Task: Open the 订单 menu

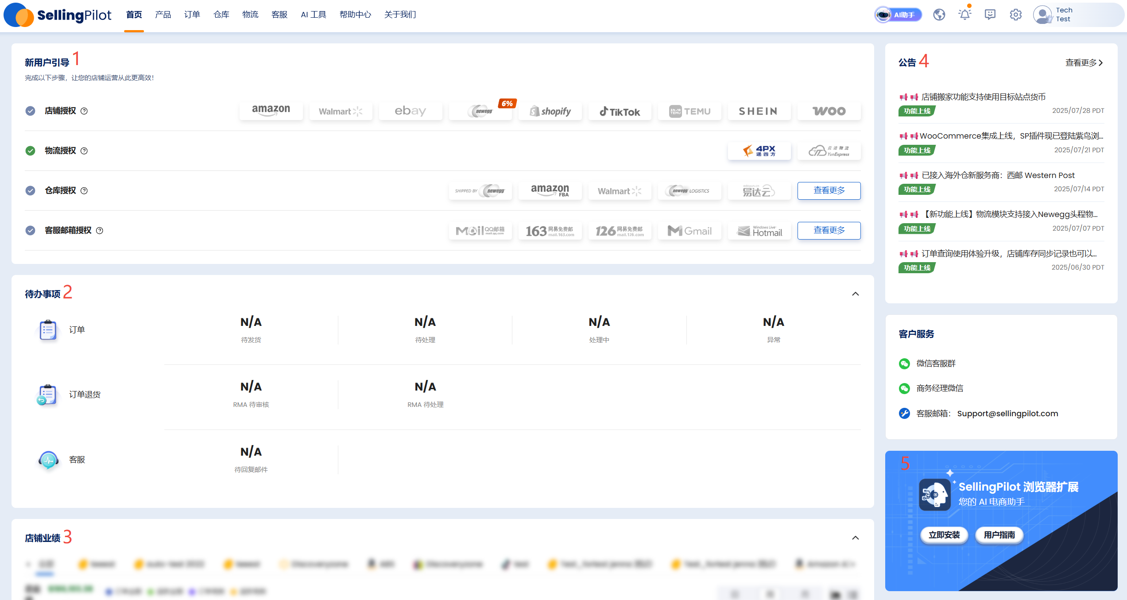Action: 192,15
